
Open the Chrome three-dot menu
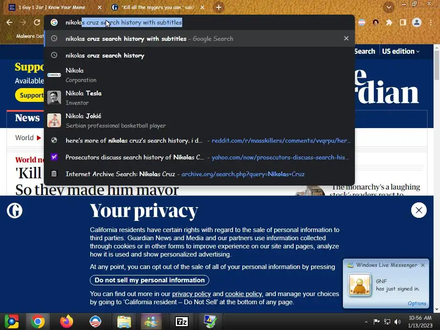coord(431,22)
